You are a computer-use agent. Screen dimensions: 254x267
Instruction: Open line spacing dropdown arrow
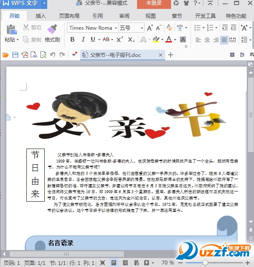(250, 40)
